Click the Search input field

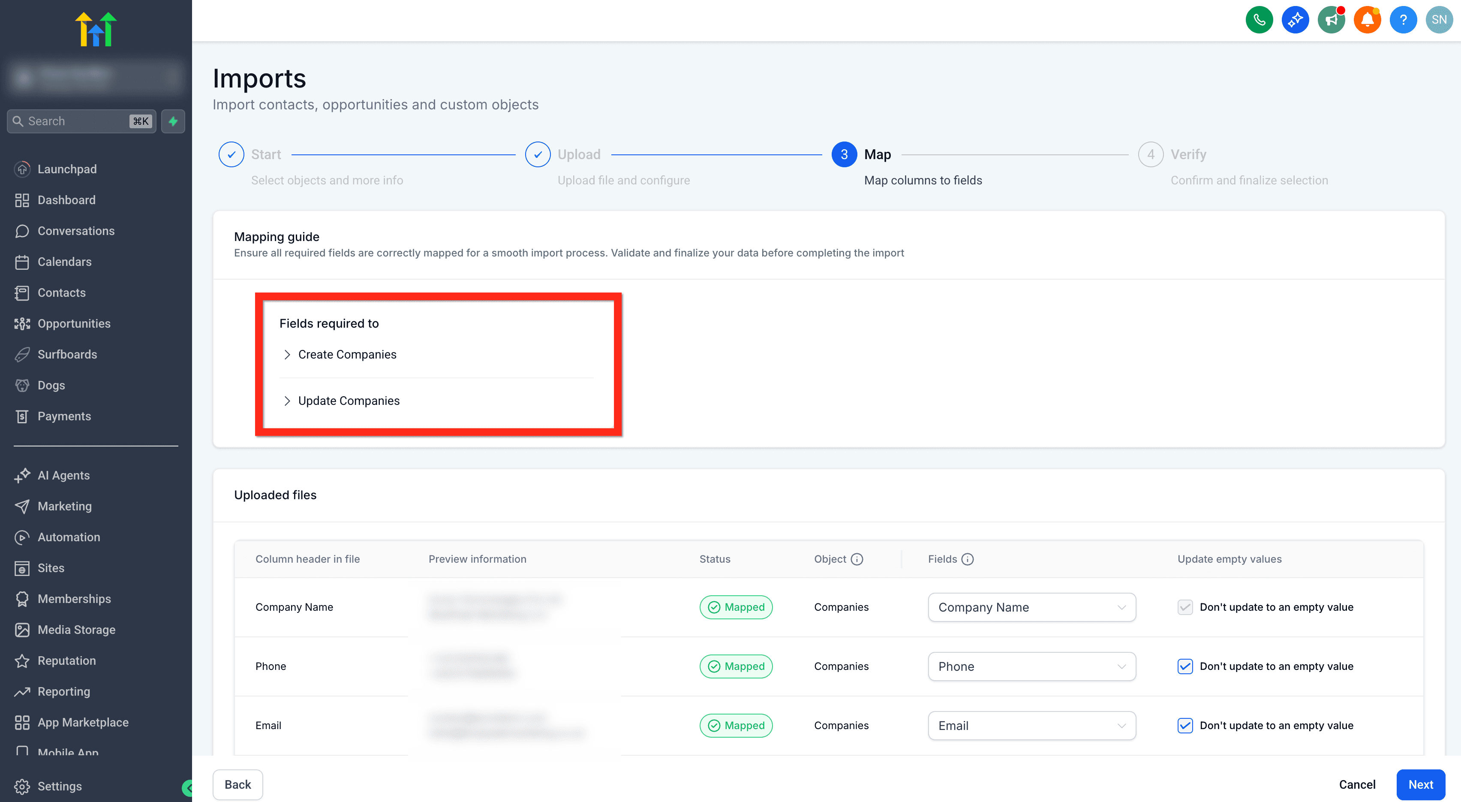pyautogui.click(x=81, y=121)
